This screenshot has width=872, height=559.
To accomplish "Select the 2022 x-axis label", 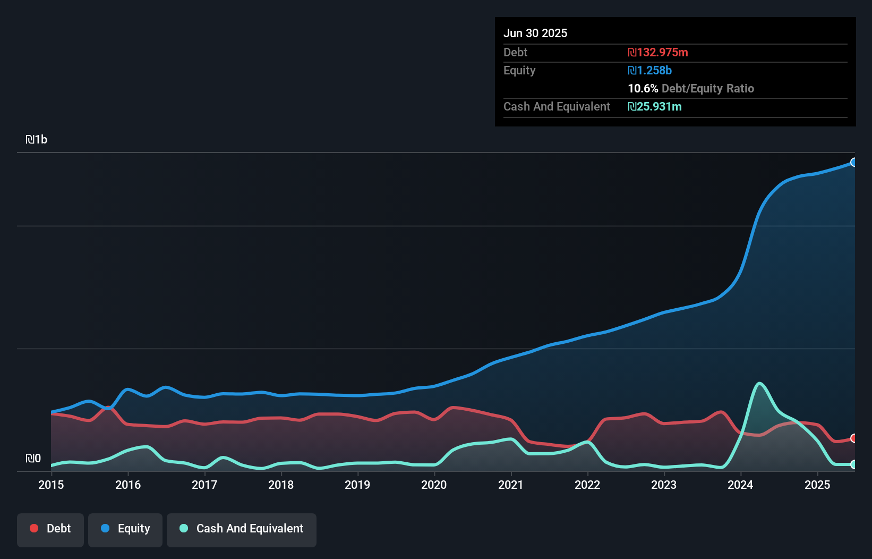I will click(x=587, y=485).
